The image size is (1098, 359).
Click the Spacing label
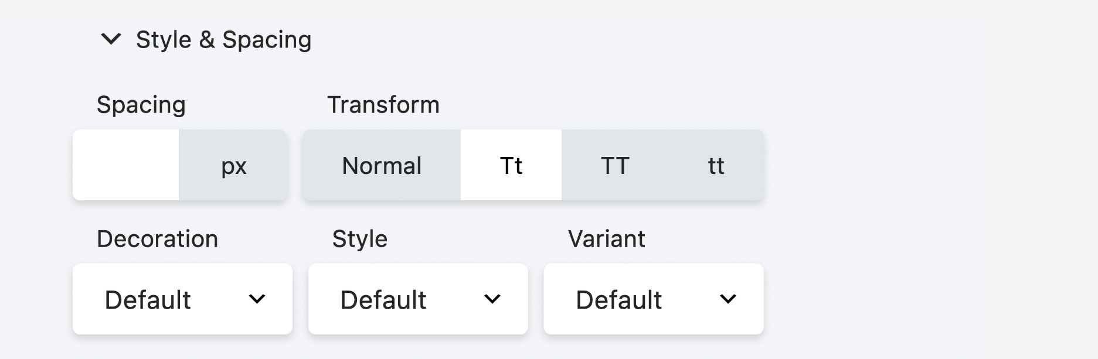coord(141,104)
